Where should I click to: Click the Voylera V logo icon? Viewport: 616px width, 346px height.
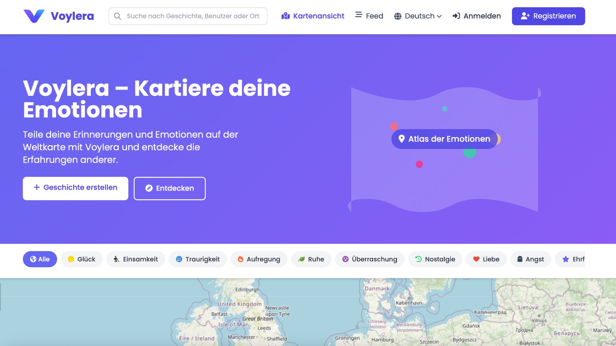(34, 16)
